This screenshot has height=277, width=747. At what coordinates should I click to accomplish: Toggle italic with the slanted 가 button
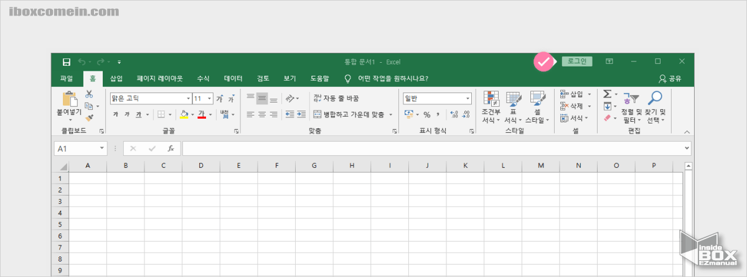(127, 114)
